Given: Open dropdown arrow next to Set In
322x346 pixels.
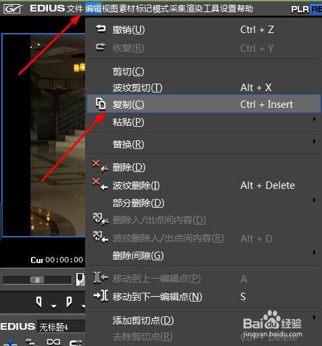Looking at the screenshot, I should (x=54, y=306).
